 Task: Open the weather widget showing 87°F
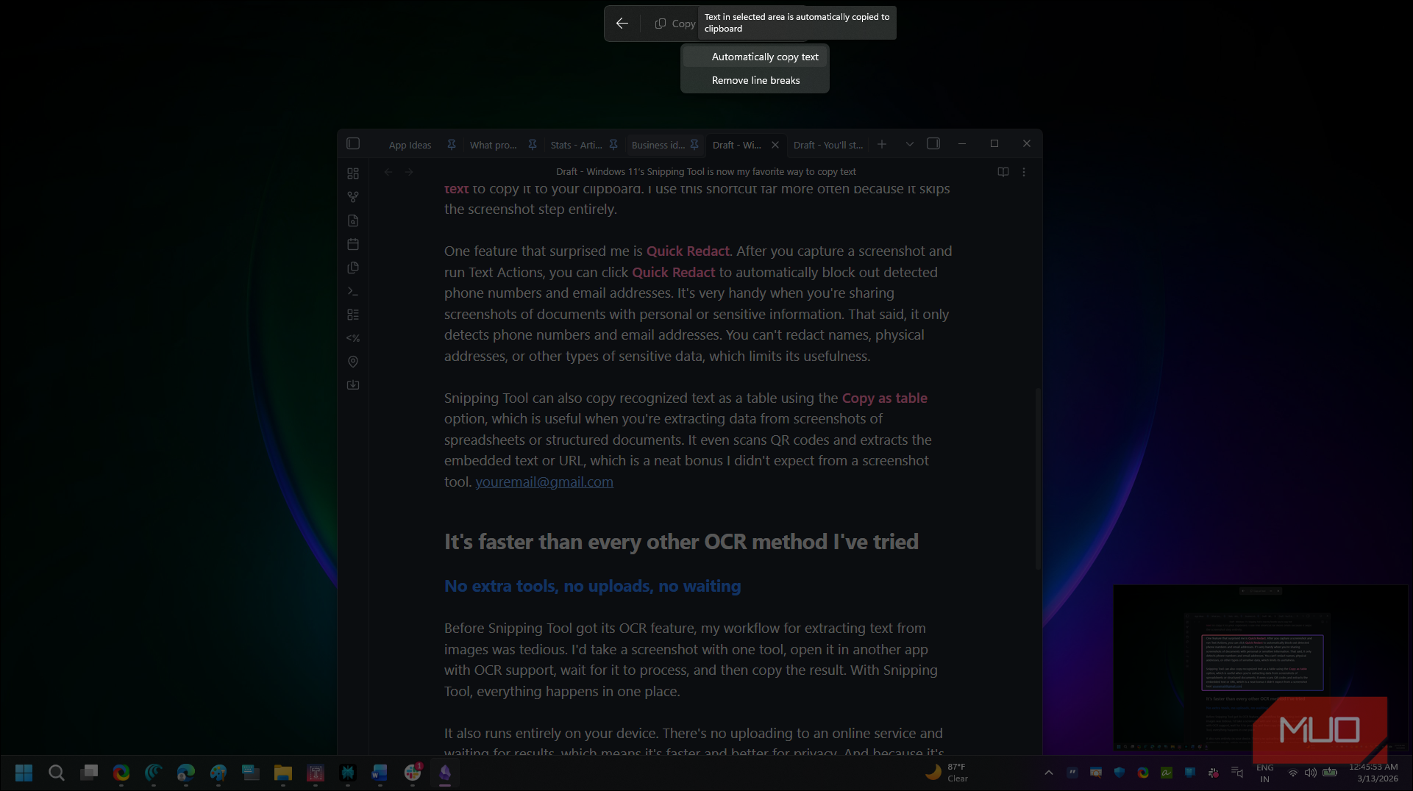pos(947,773)
